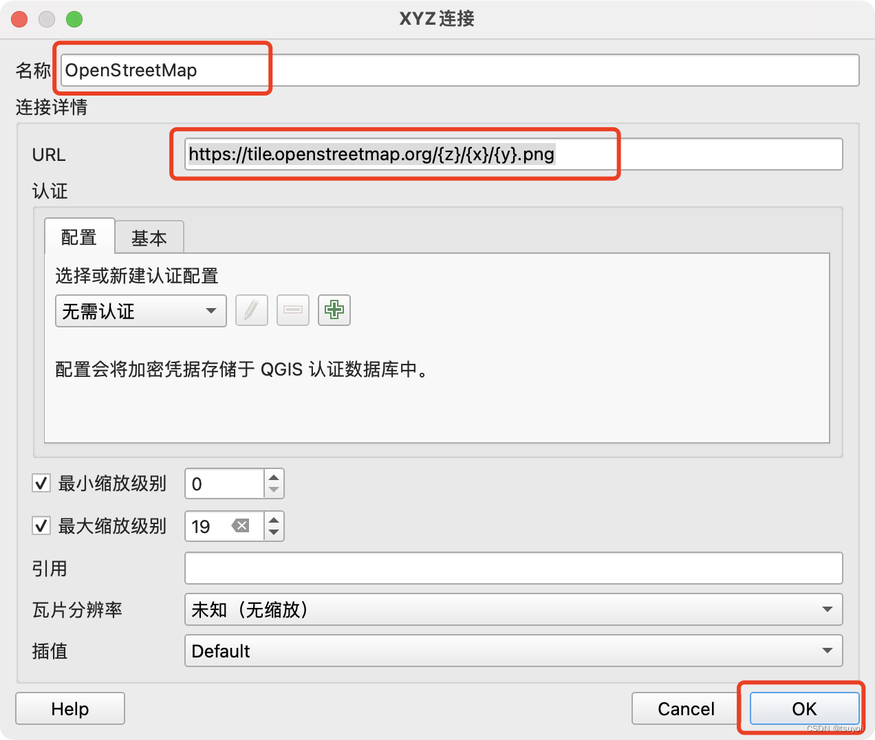Screen dimensions: 875x740
Task: Click the edit authentication config pencil icon
Action: click(251, 310)
